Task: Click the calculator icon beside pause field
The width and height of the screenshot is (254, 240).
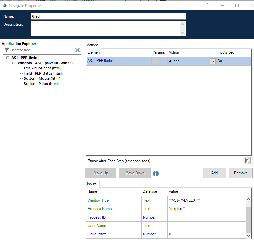Action: [x=247, y=161]
